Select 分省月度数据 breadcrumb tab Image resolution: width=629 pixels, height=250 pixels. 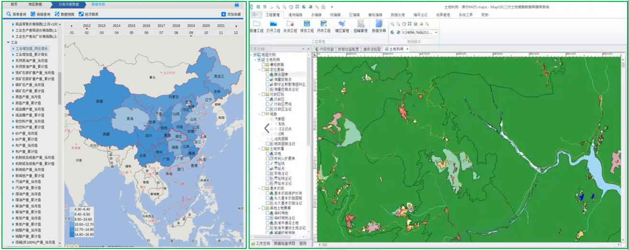tap(69, 4)
